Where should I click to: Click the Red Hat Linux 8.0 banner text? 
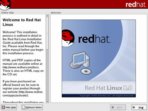point(109,88)
